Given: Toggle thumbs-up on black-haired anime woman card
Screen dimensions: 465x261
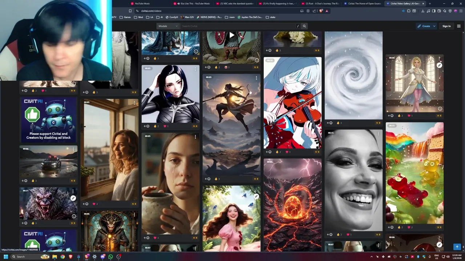Looking at the screenshot, I should [156, 126].
